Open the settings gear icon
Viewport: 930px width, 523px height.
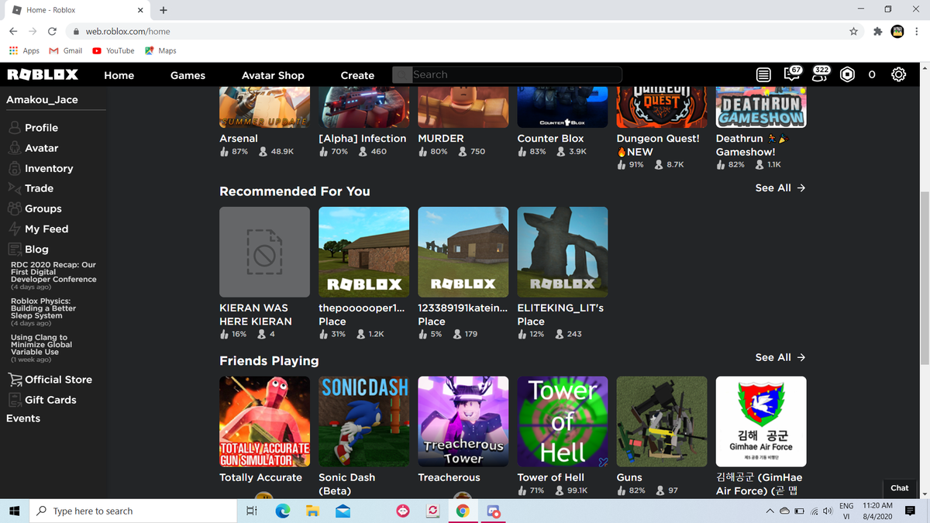[x=898, y=74]
